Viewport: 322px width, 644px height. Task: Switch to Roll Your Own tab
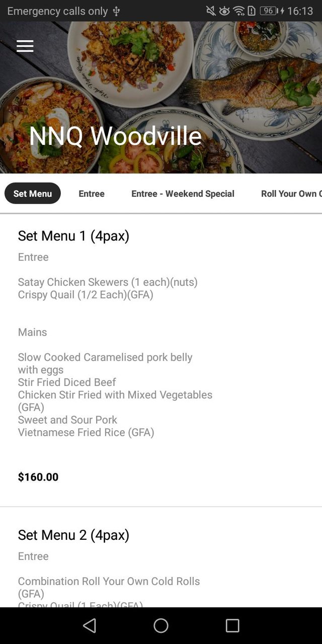(291, 194)
